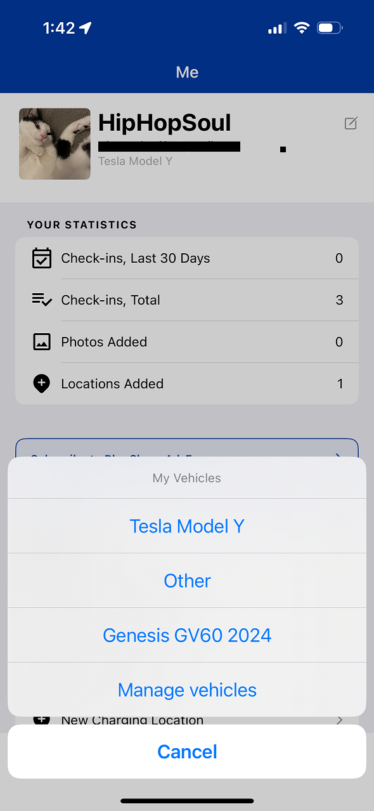Expand the Subscribe banner chevron
Viewport: 374px width, 811px height.
pyautogui.click(x=340, y=454)
